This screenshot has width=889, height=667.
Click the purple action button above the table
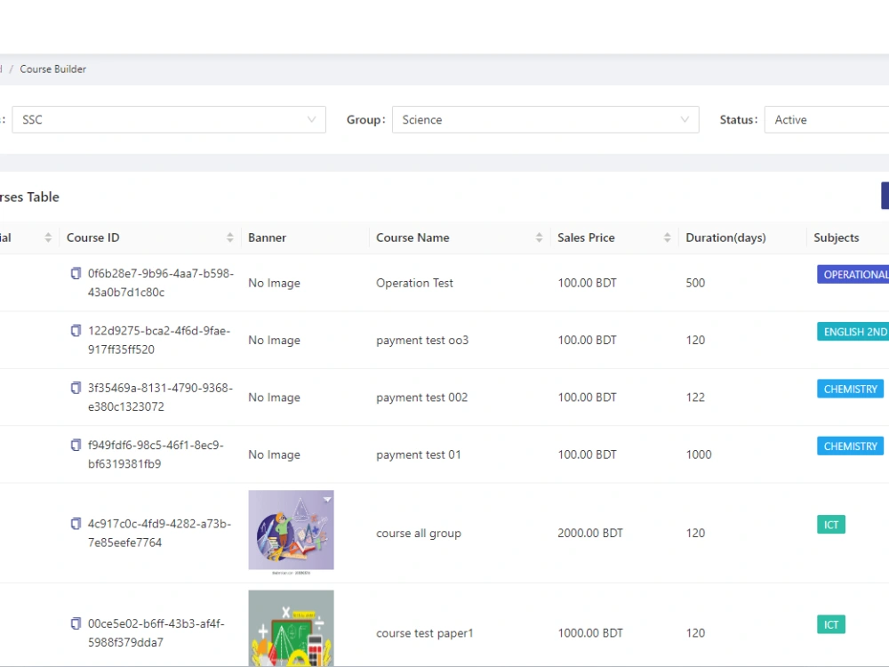[x=885, y=195]
